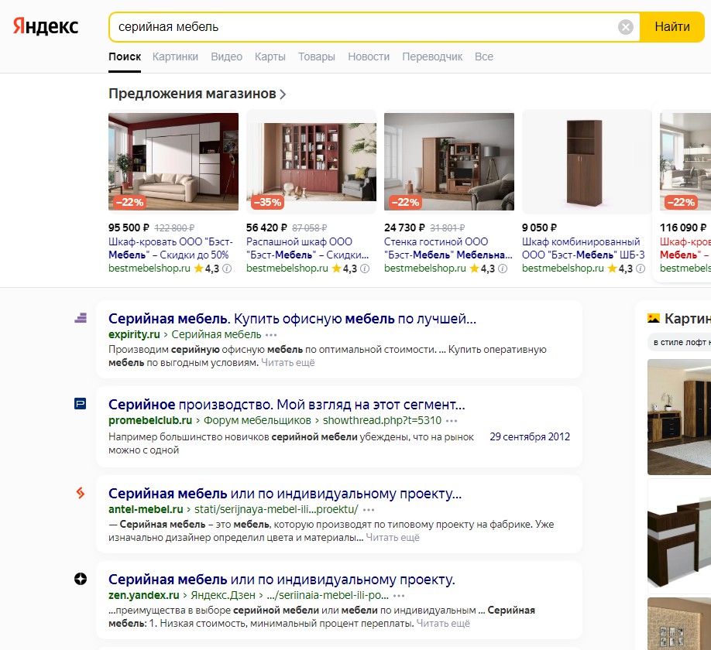Click Читать ещё in zen.yandex.ru snippet
The width and height of the screenshot is (711, 650).
point(443,624)
